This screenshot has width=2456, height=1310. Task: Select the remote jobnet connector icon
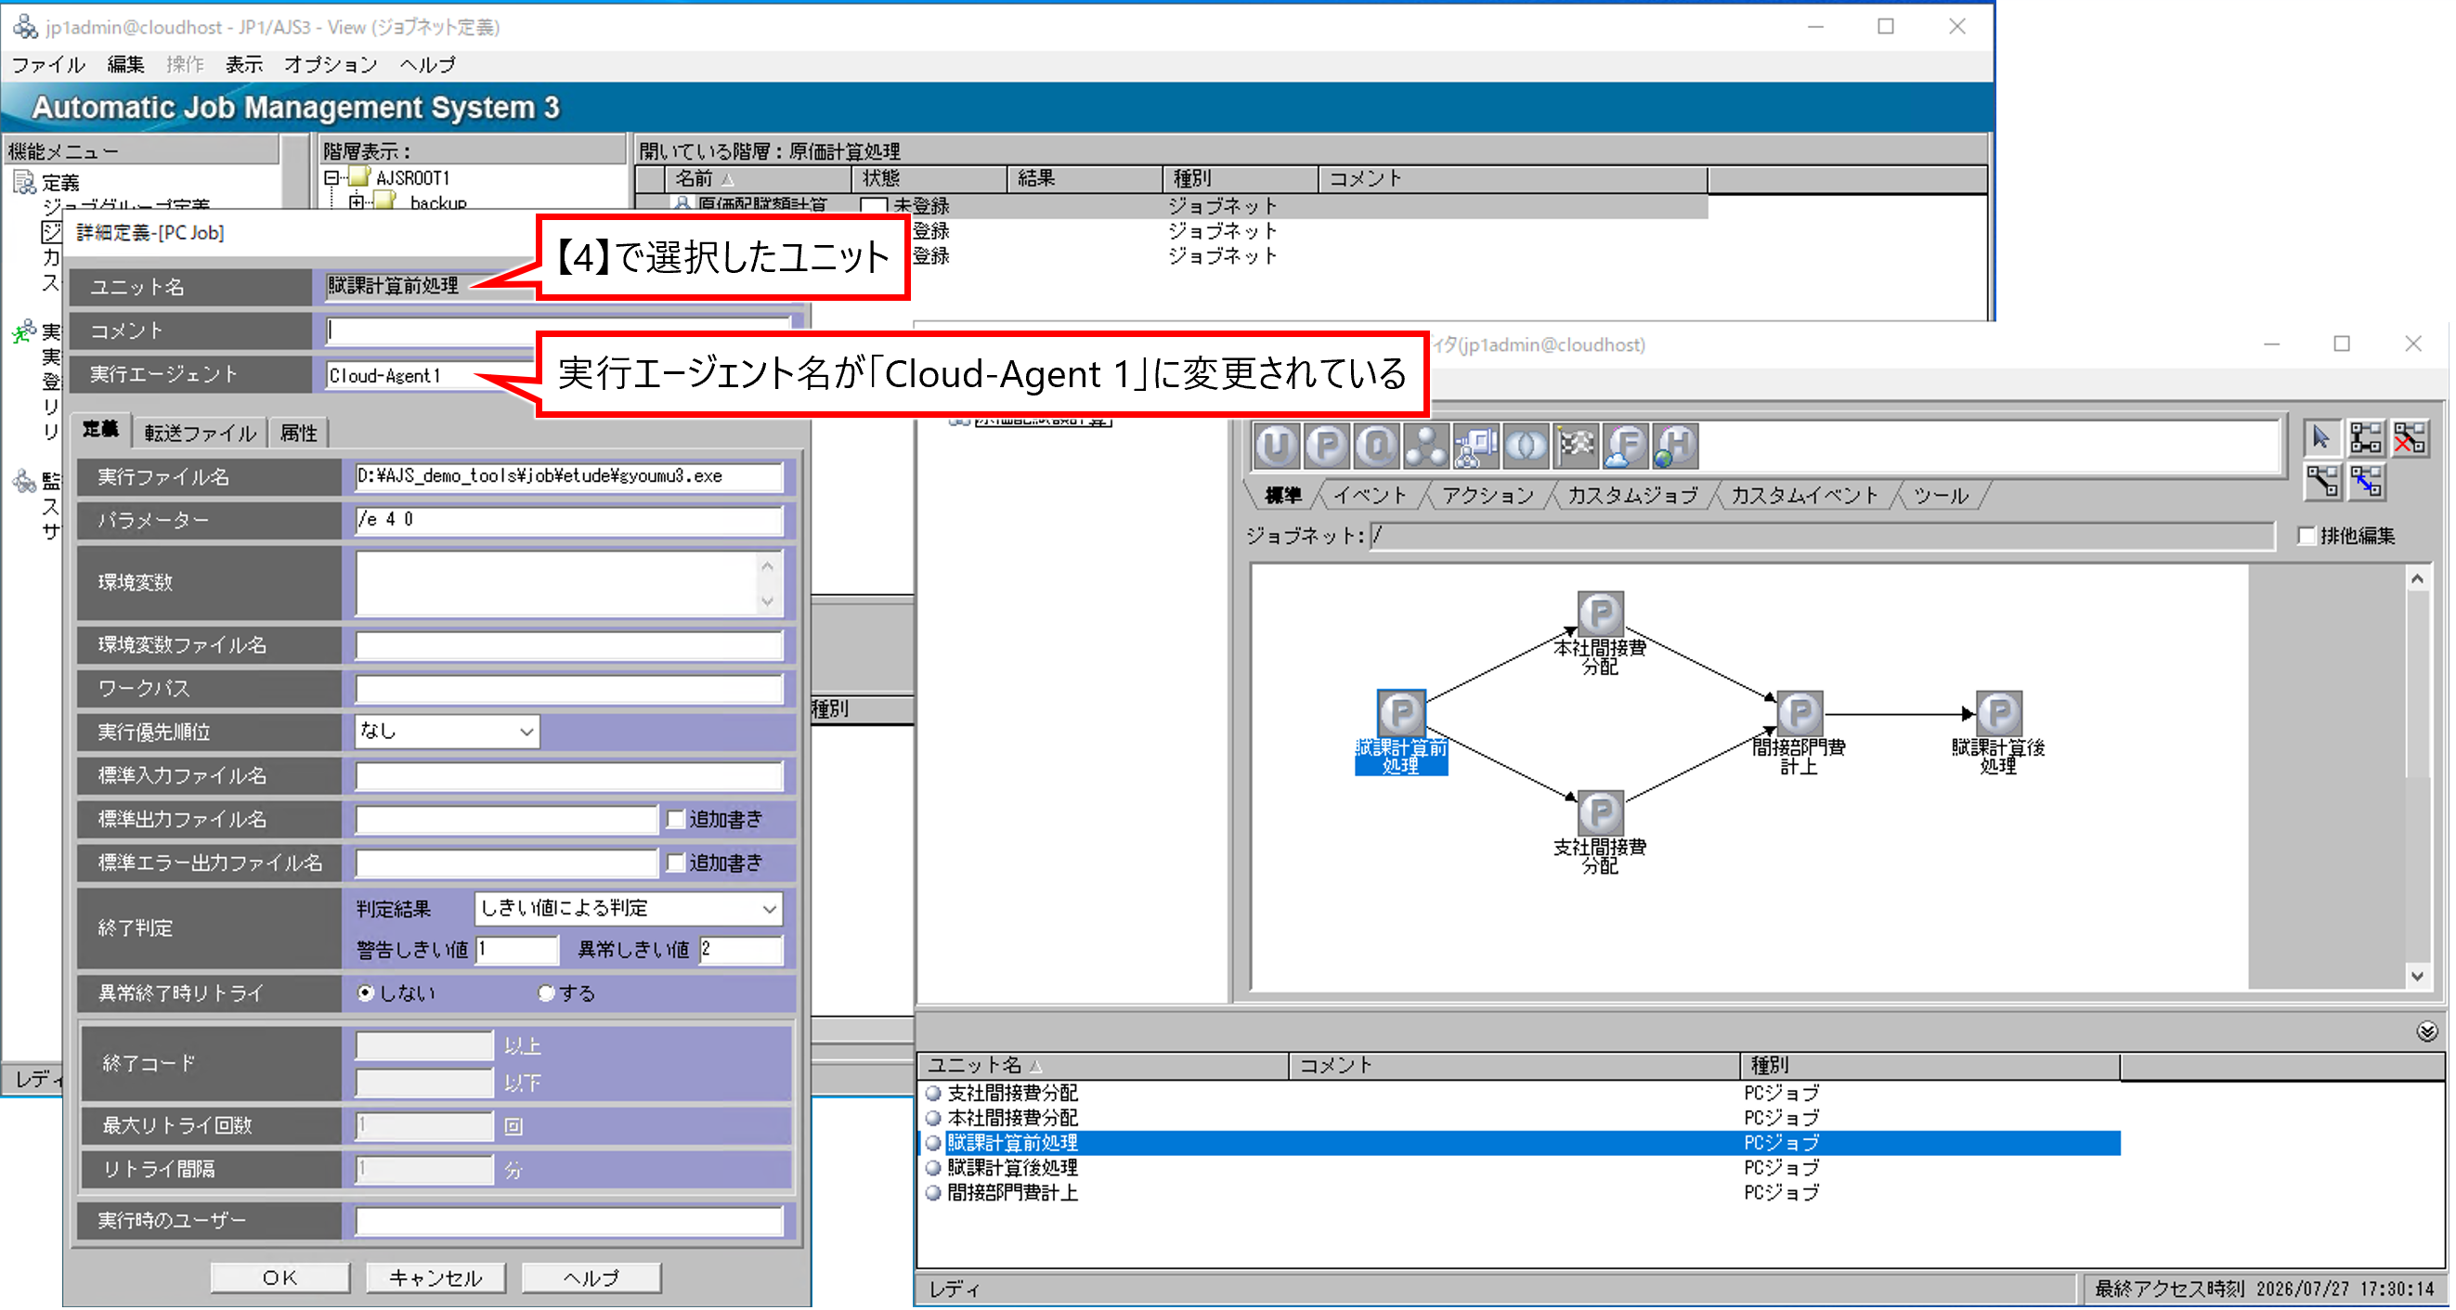(x=1476, y=447)
